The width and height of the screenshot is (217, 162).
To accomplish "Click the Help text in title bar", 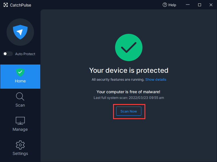I will pyautogui.click(x=172, y=5).
